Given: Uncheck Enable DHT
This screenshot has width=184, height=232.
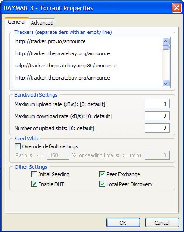Looking at the screenshot, I should pyautogui.click(x=34, y=184).
